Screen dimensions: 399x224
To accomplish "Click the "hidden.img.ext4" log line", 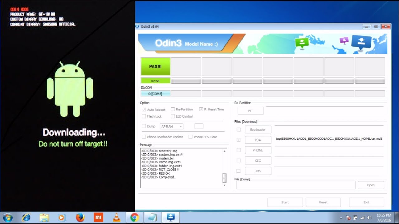I will coord(161,166).
